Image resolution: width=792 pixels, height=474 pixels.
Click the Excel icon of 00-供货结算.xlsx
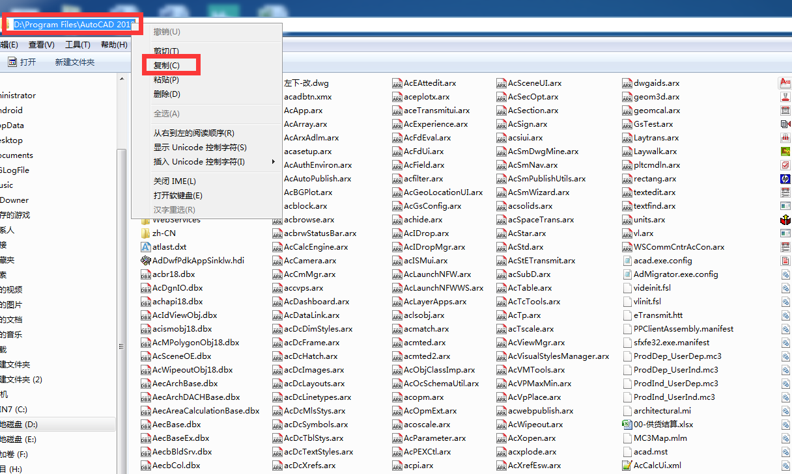click(627, 425)
